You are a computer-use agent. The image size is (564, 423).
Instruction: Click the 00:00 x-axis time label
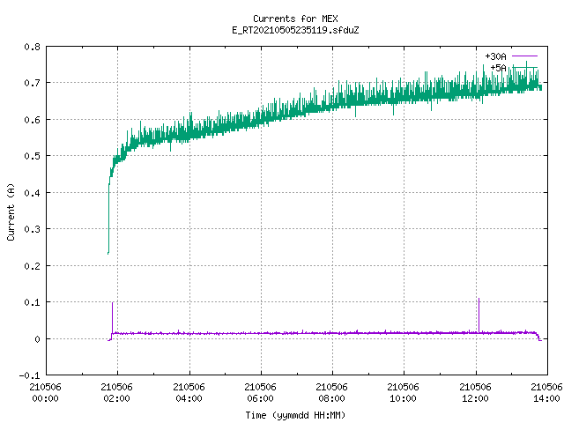pos(45,398)
